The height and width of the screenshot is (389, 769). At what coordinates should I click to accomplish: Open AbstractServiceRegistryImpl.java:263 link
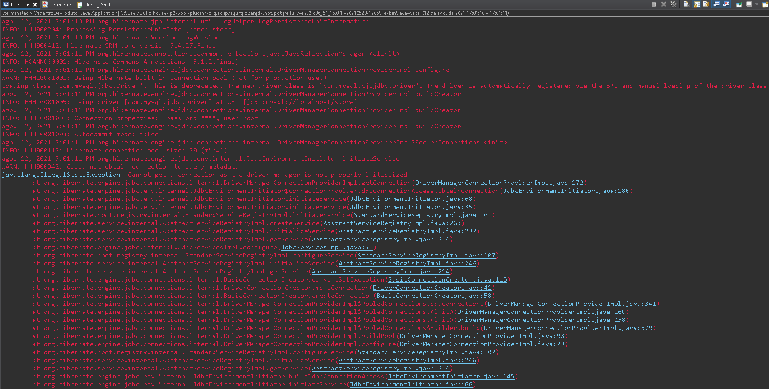click(x=392, y=223)
